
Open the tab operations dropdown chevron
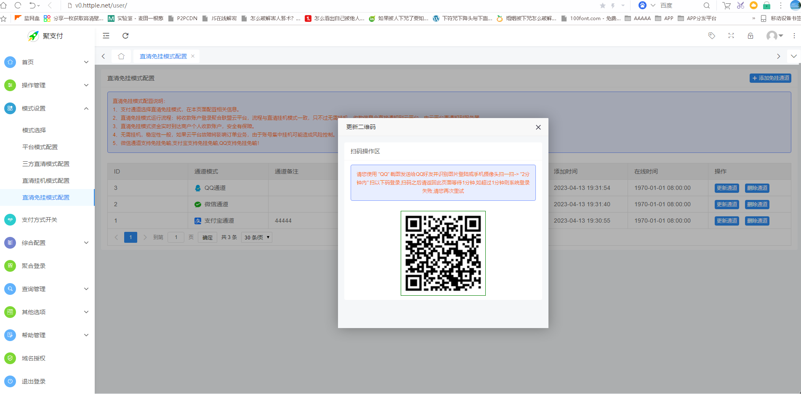793,56
